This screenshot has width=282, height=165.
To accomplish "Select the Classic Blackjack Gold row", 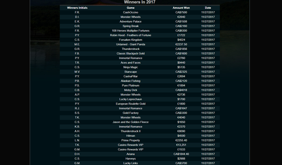I will (130, 54).
